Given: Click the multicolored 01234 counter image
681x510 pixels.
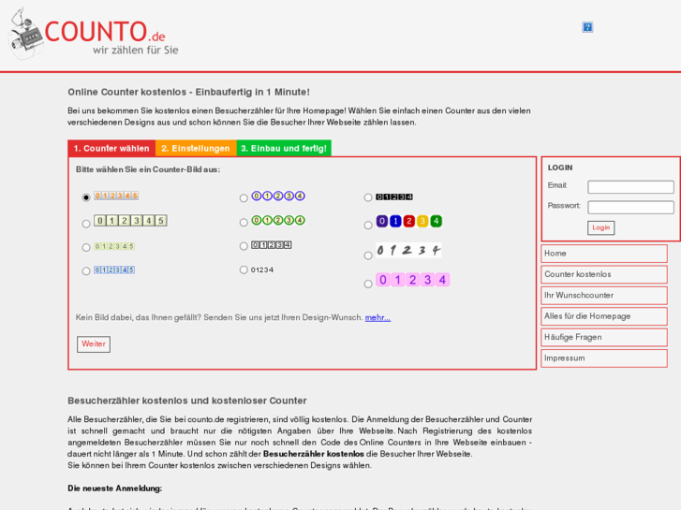Looking at the screenshot, I should click(x=409, y=222).
